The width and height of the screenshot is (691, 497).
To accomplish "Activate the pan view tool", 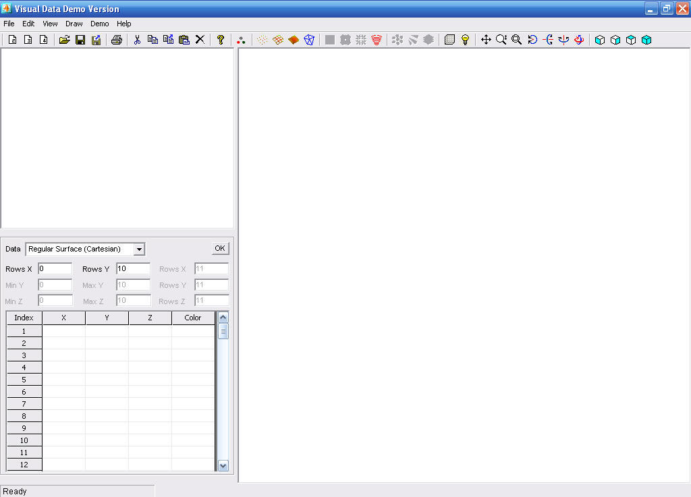I will click(486, 40).
